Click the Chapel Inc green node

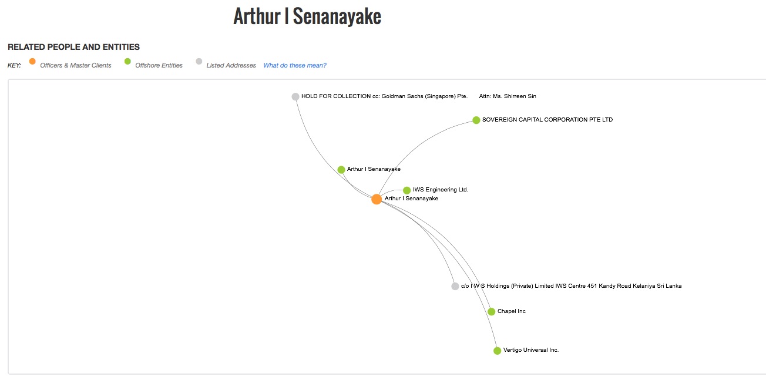tap(492, 312)
